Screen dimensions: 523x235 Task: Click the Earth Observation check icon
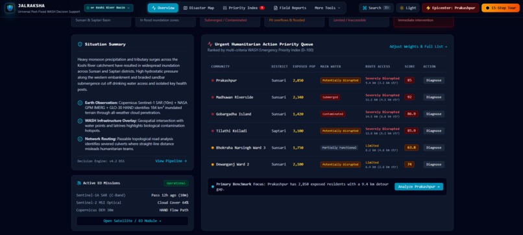coord(80,103)
